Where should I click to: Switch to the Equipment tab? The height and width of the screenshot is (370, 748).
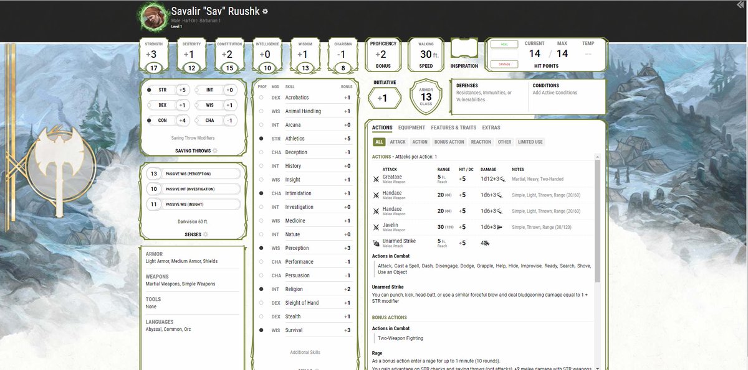(411, 127)
